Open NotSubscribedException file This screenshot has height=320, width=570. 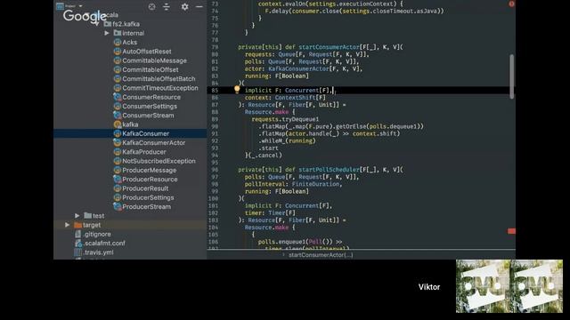(x=159, y=161)
